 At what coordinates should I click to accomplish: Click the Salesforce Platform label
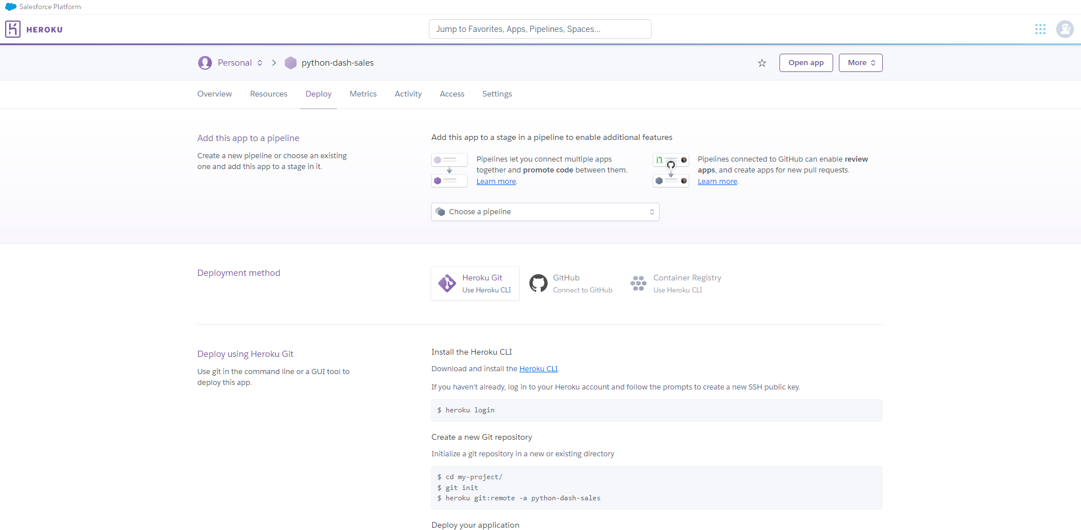pos(50,7)
